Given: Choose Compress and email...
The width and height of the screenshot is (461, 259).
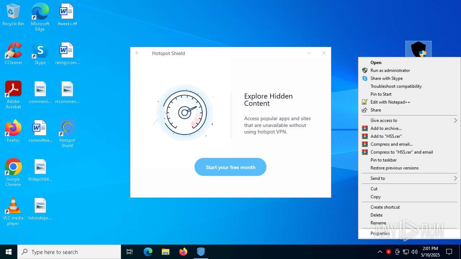Looking at the screenshot, I should coord(409,144).
